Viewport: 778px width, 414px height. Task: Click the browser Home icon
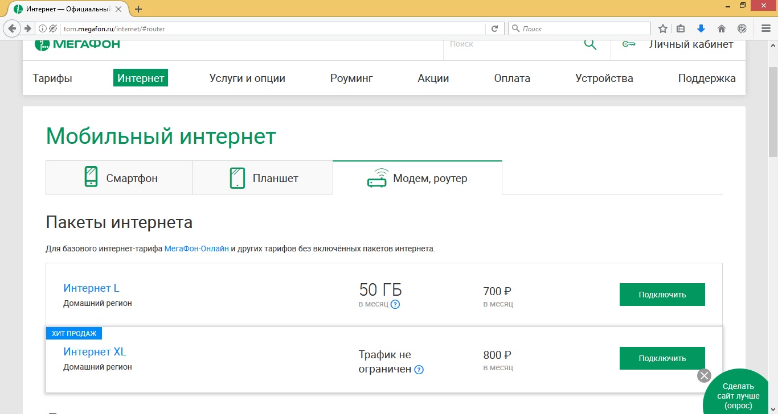pyautogui.click(x=721, y=28)
